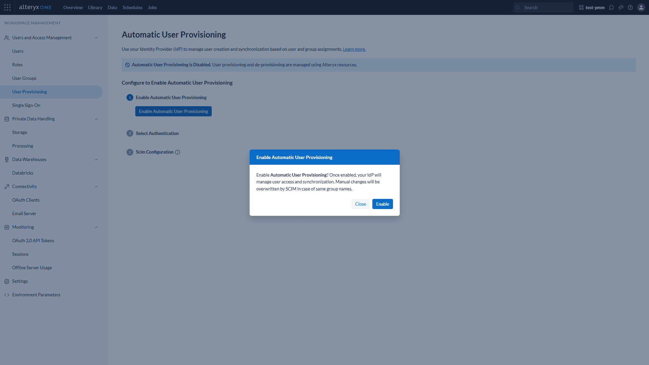Collapse the Monitoring section chevron

click(x=96, y=227)
